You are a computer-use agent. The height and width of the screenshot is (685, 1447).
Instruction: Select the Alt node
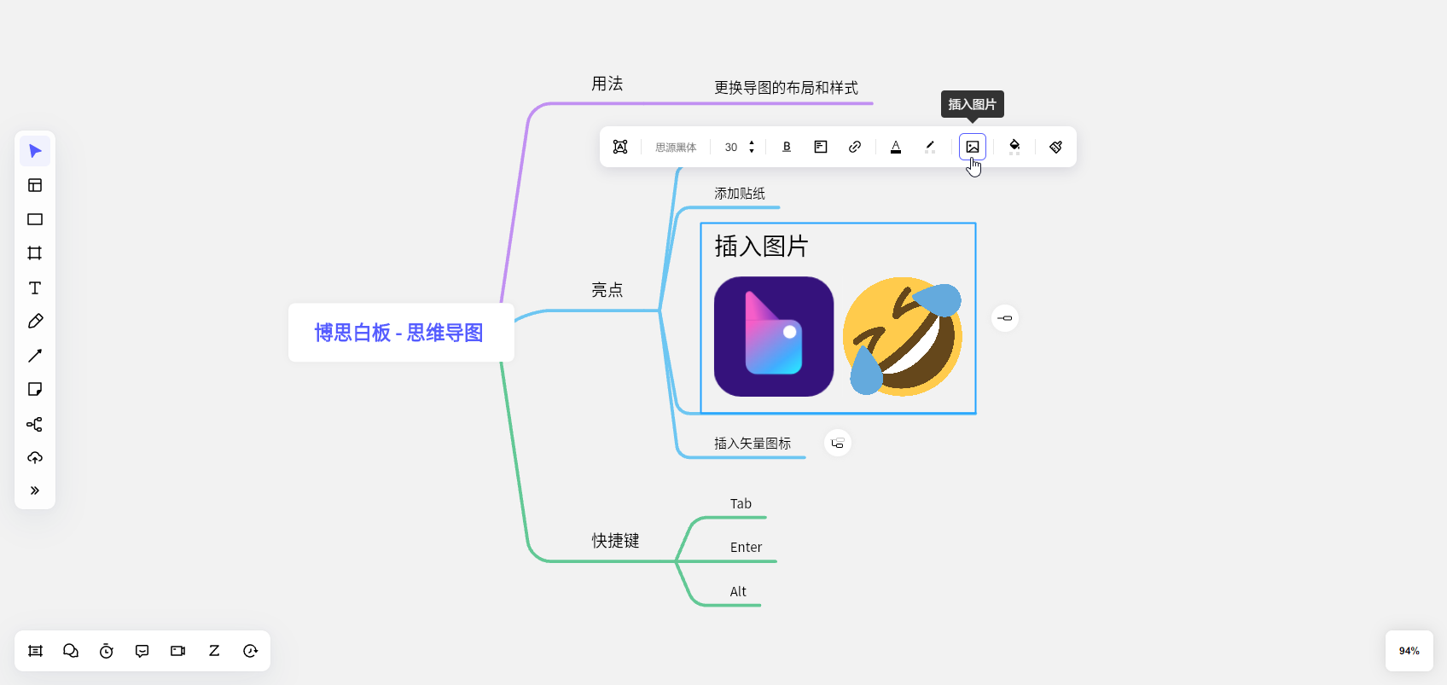pos(738,591)
